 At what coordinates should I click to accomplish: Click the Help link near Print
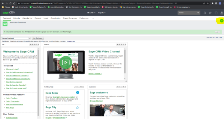coord(221,38)
